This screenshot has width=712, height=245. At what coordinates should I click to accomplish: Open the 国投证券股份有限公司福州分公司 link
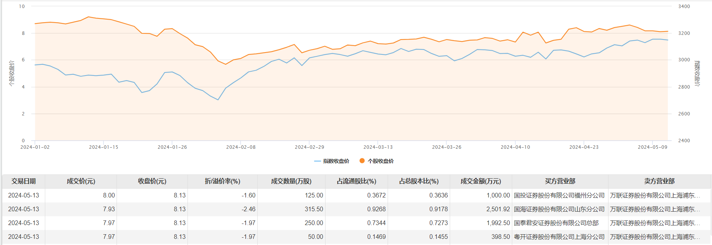[559, 196]
